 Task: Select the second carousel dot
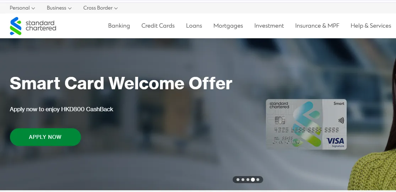click(x=243, y=180)
